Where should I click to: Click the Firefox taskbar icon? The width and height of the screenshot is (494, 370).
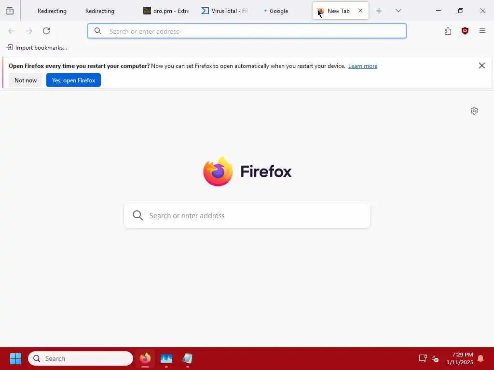pyautogui.click(x=145, y=358)
